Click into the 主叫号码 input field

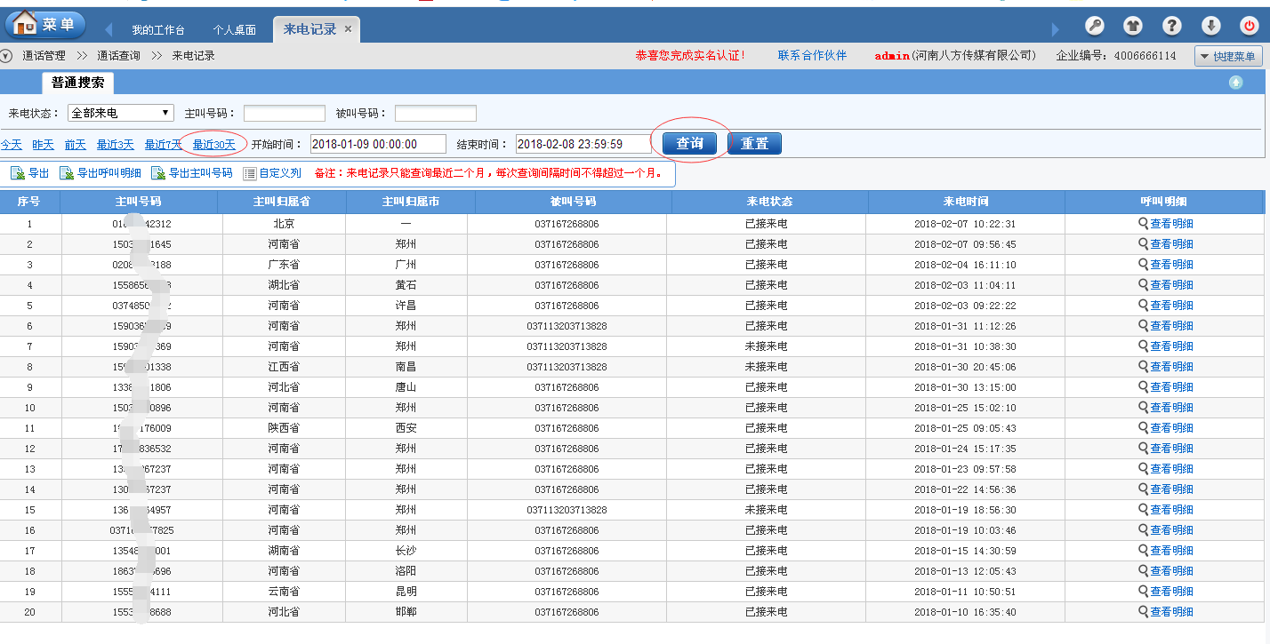pyautogui.click(x=285, y=114)
